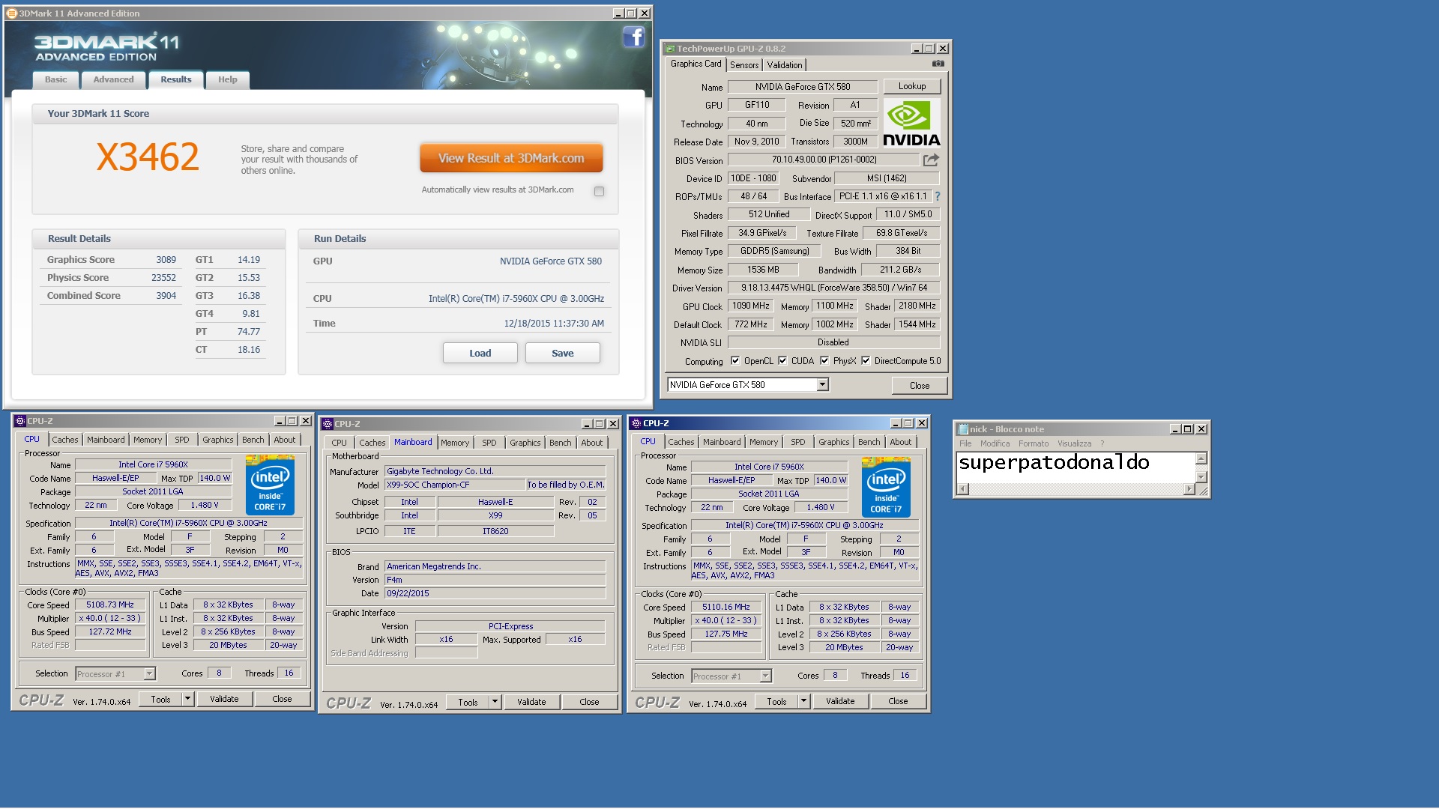This screenshot has width=1439, height=809.
Task: Click Driver Version field in GPU-Z
Action: click(x=834, y=288)
